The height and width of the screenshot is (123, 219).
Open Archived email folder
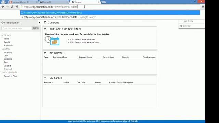tap(8, 69)
